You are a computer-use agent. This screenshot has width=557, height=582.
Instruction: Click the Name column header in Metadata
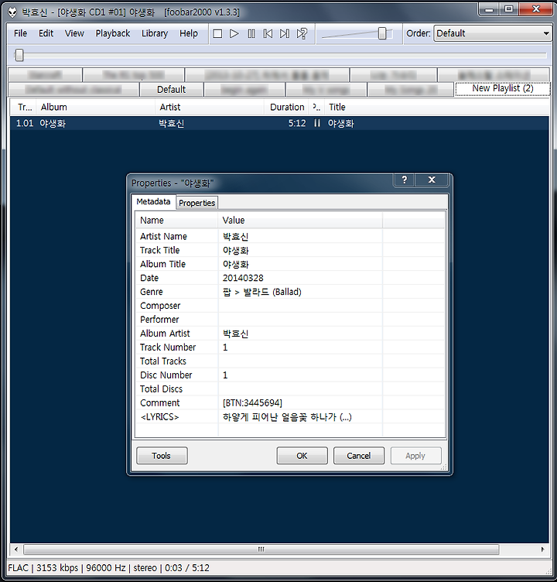[x=176, y=220]
